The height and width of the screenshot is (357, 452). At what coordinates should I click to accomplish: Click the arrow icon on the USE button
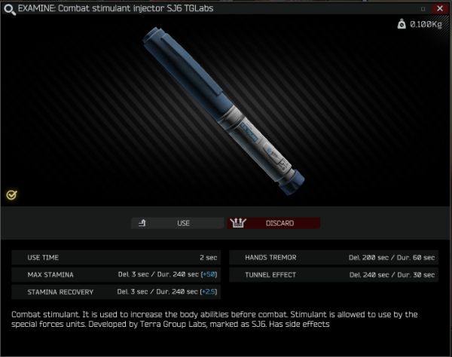click(x=142, y=223)
